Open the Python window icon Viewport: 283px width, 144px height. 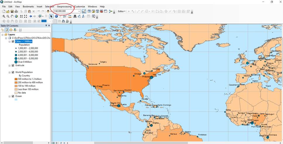point(106,11)
